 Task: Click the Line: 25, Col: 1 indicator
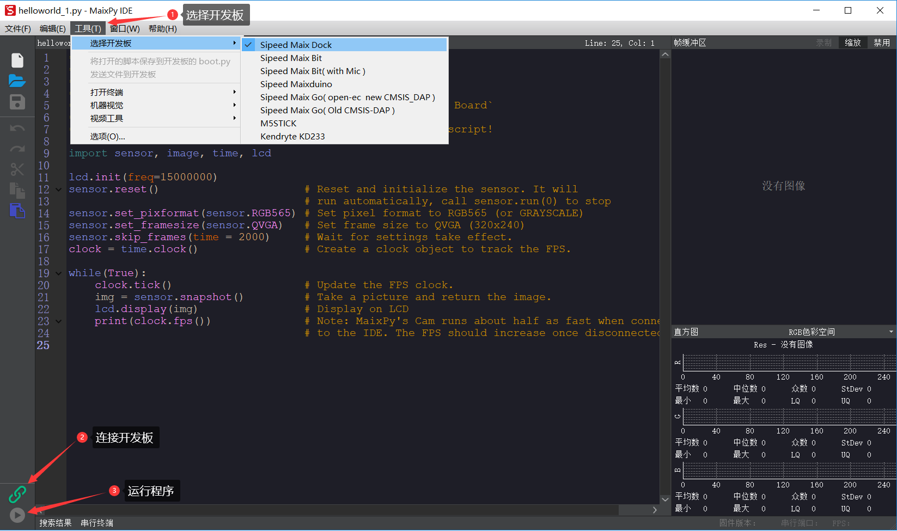click(x=620, y=43)
